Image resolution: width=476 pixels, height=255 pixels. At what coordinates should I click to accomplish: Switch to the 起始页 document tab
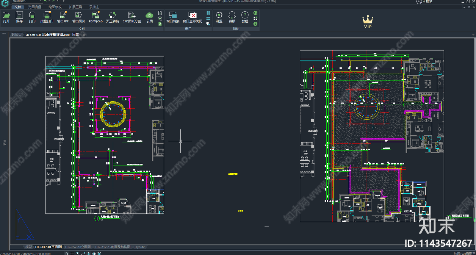click(17, 35)
